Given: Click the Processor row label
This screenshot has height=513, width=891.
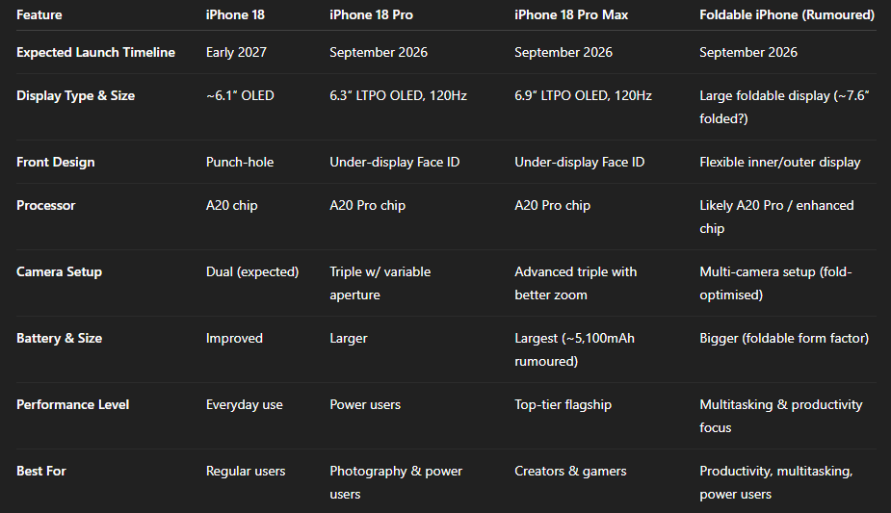Looking at the screenshot, I should click(45, 206).
